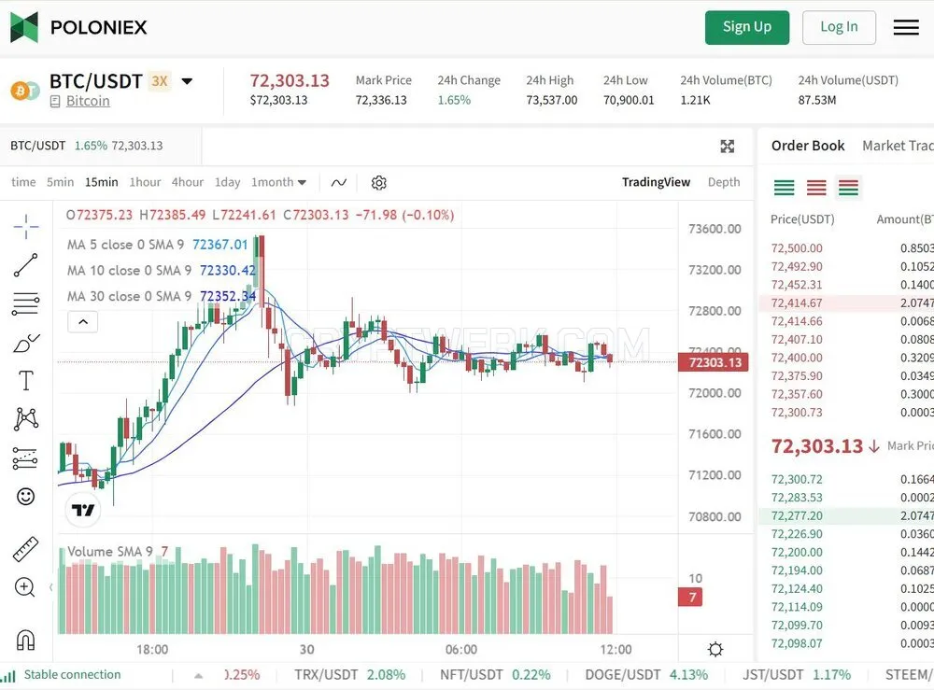Collapse the MA indicator legend

[83, 322]
